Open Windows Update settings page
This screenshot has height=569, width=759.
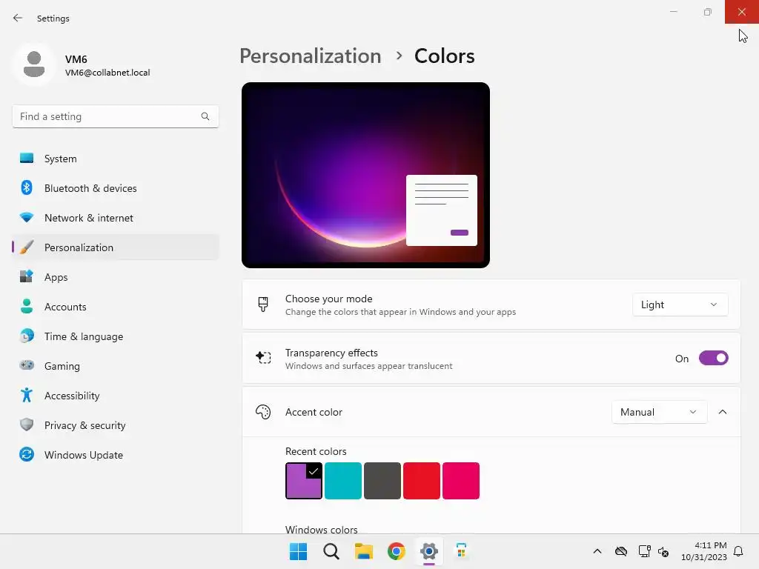116,455
